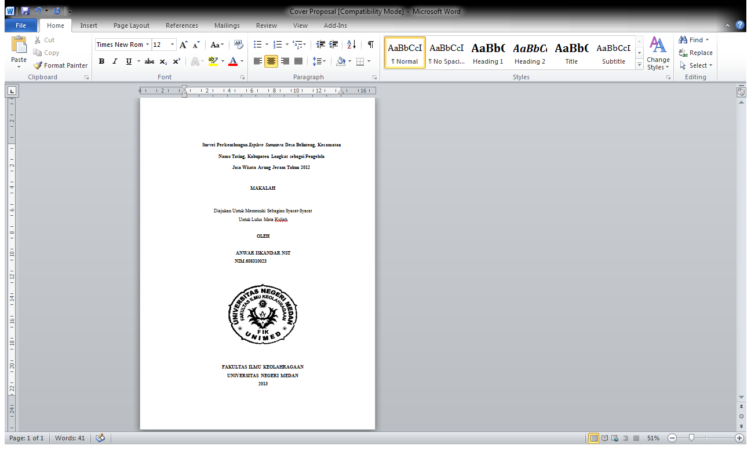Screen dimensions: 751x449
Task: Open the Line Spacing dropdown
Action: point(319,61)
